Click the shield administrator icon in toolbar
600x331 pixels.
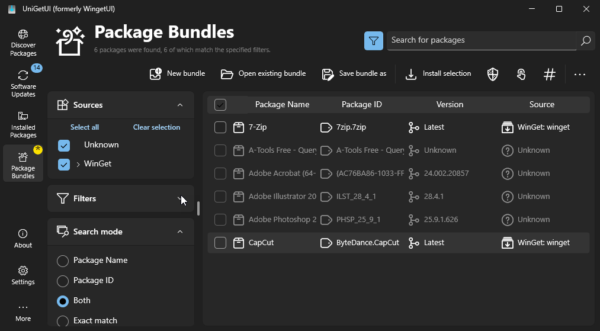pos(493,74)
